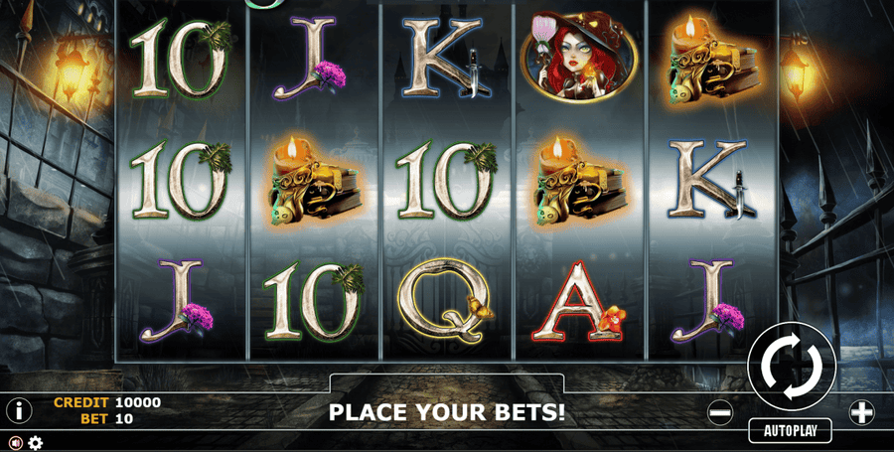Viewport: 894px width, 452px height.
Task: Click the red-haired witch symbol
Action: 578,57
